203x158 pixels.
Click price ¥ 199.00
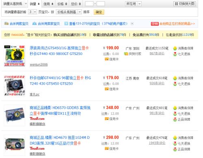111,48
